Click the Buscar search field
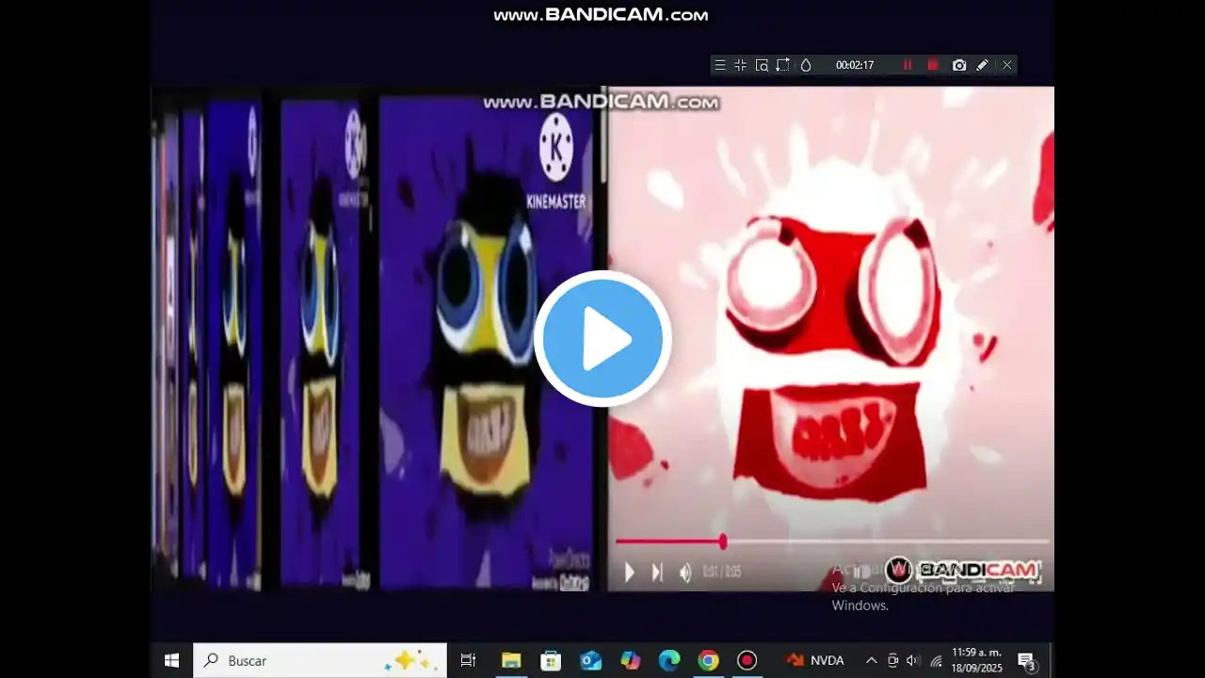 tap(301, 660)
